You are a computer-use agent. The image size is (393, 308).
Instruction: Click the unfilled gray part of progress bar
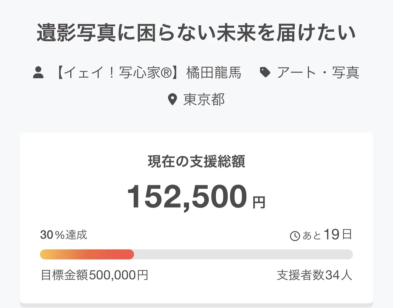pyautogui.click(x=243, y=254)
